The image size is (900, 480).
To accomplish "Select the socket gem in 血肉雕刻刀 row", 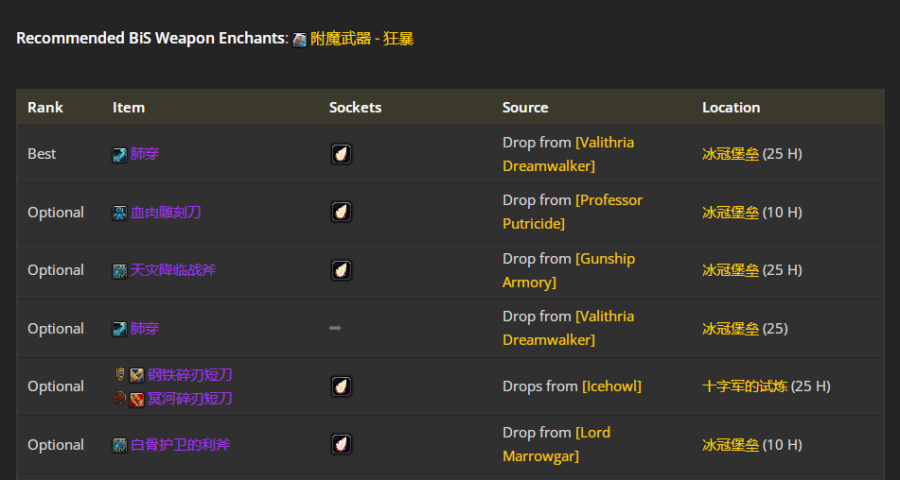I will pos(342,212).
